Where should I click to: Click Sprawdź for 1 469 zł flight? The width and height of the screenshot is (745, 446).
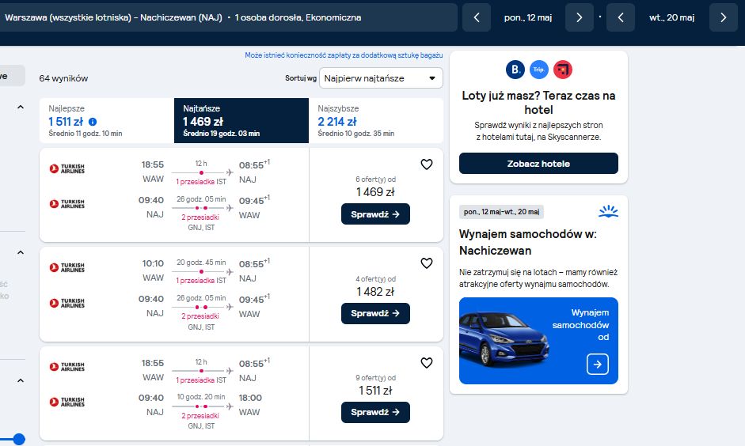coord(375,214)
